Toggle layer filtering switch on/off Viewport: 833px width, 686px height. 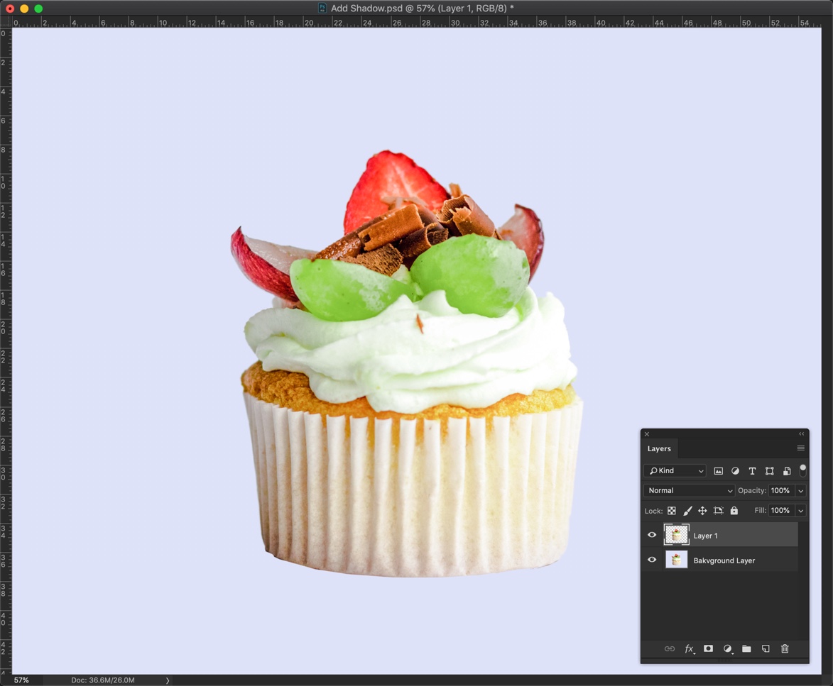click(x=803, y=470)
